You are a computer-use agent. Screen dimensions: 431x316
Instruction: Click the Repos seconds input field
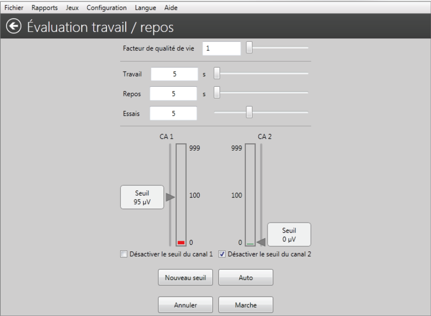pos(174,93)
